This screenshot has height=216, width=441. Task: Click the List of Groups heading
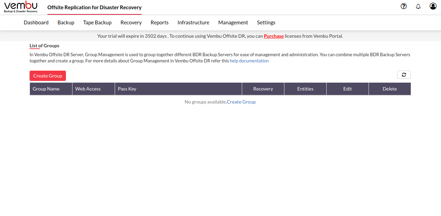pyautogui.click(x=44, y=46)
